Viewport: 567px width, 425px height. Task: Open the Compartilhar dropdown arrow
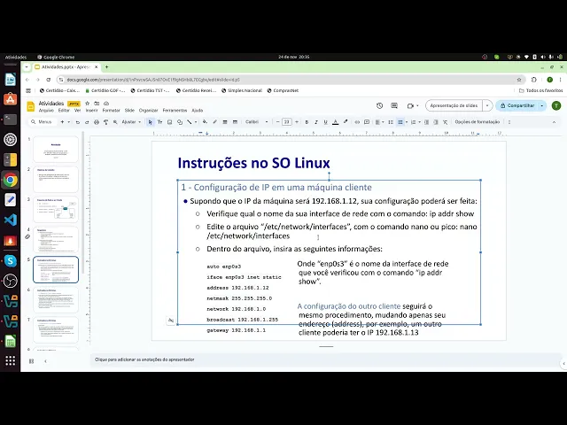tap(542, 105)
